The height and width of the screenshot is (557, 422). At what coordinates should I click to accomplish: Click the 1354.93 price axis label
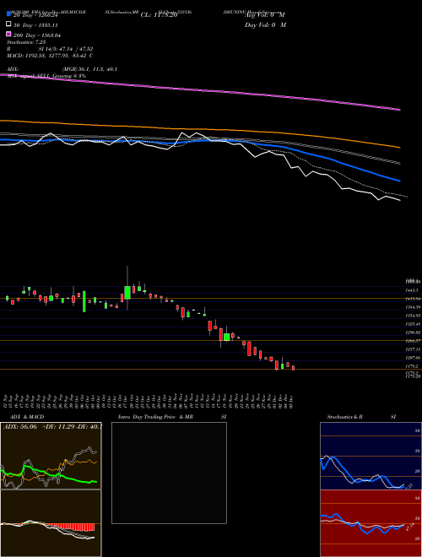click(413, 316)
